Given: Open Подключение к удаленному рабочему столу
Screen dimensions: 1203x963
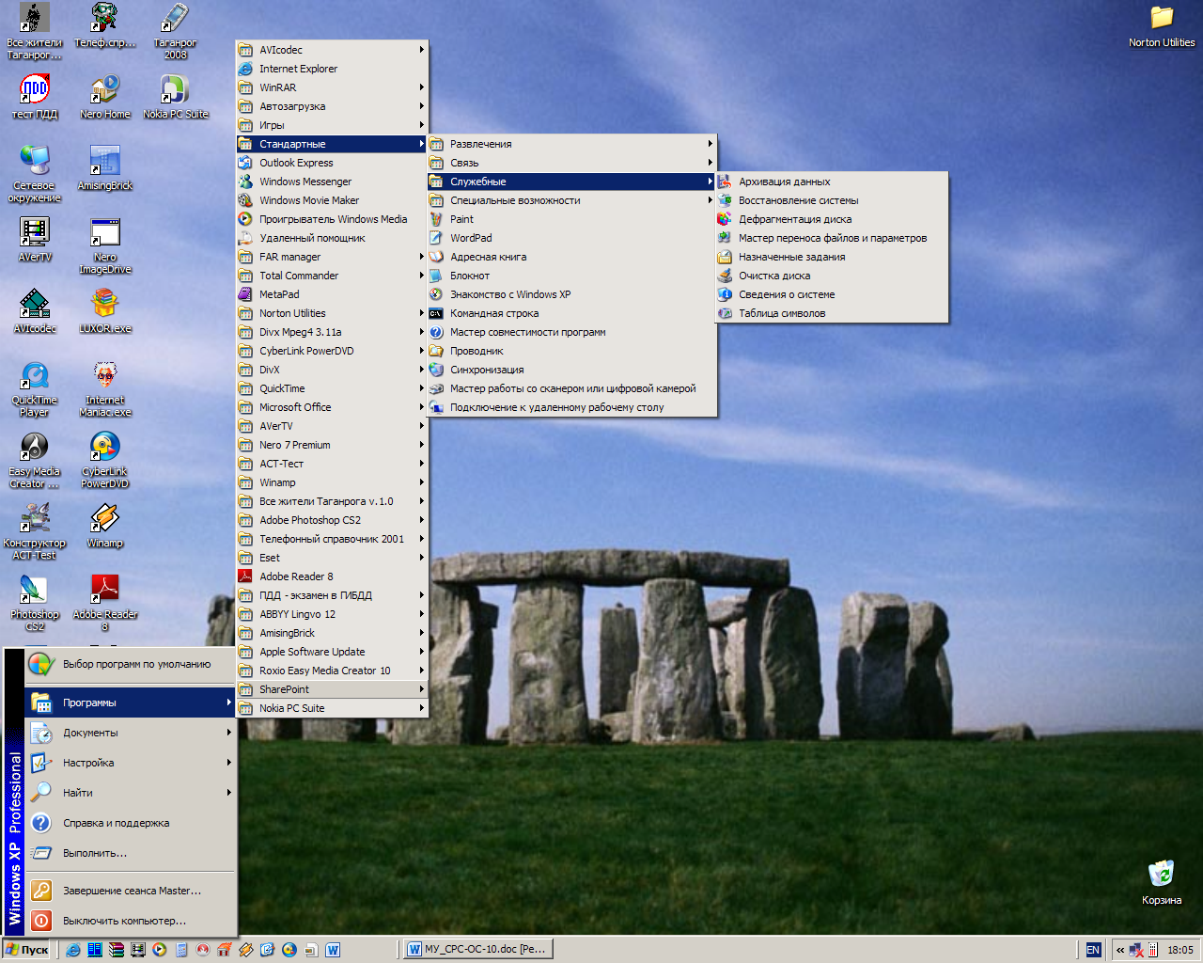Looking at the screenshot, I should coord(571,407).
